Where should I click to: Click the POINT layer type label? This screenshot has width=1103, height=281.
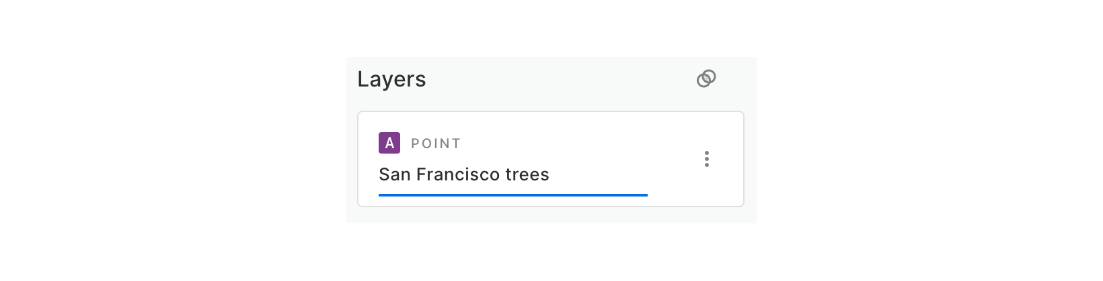tap(436, 144)
